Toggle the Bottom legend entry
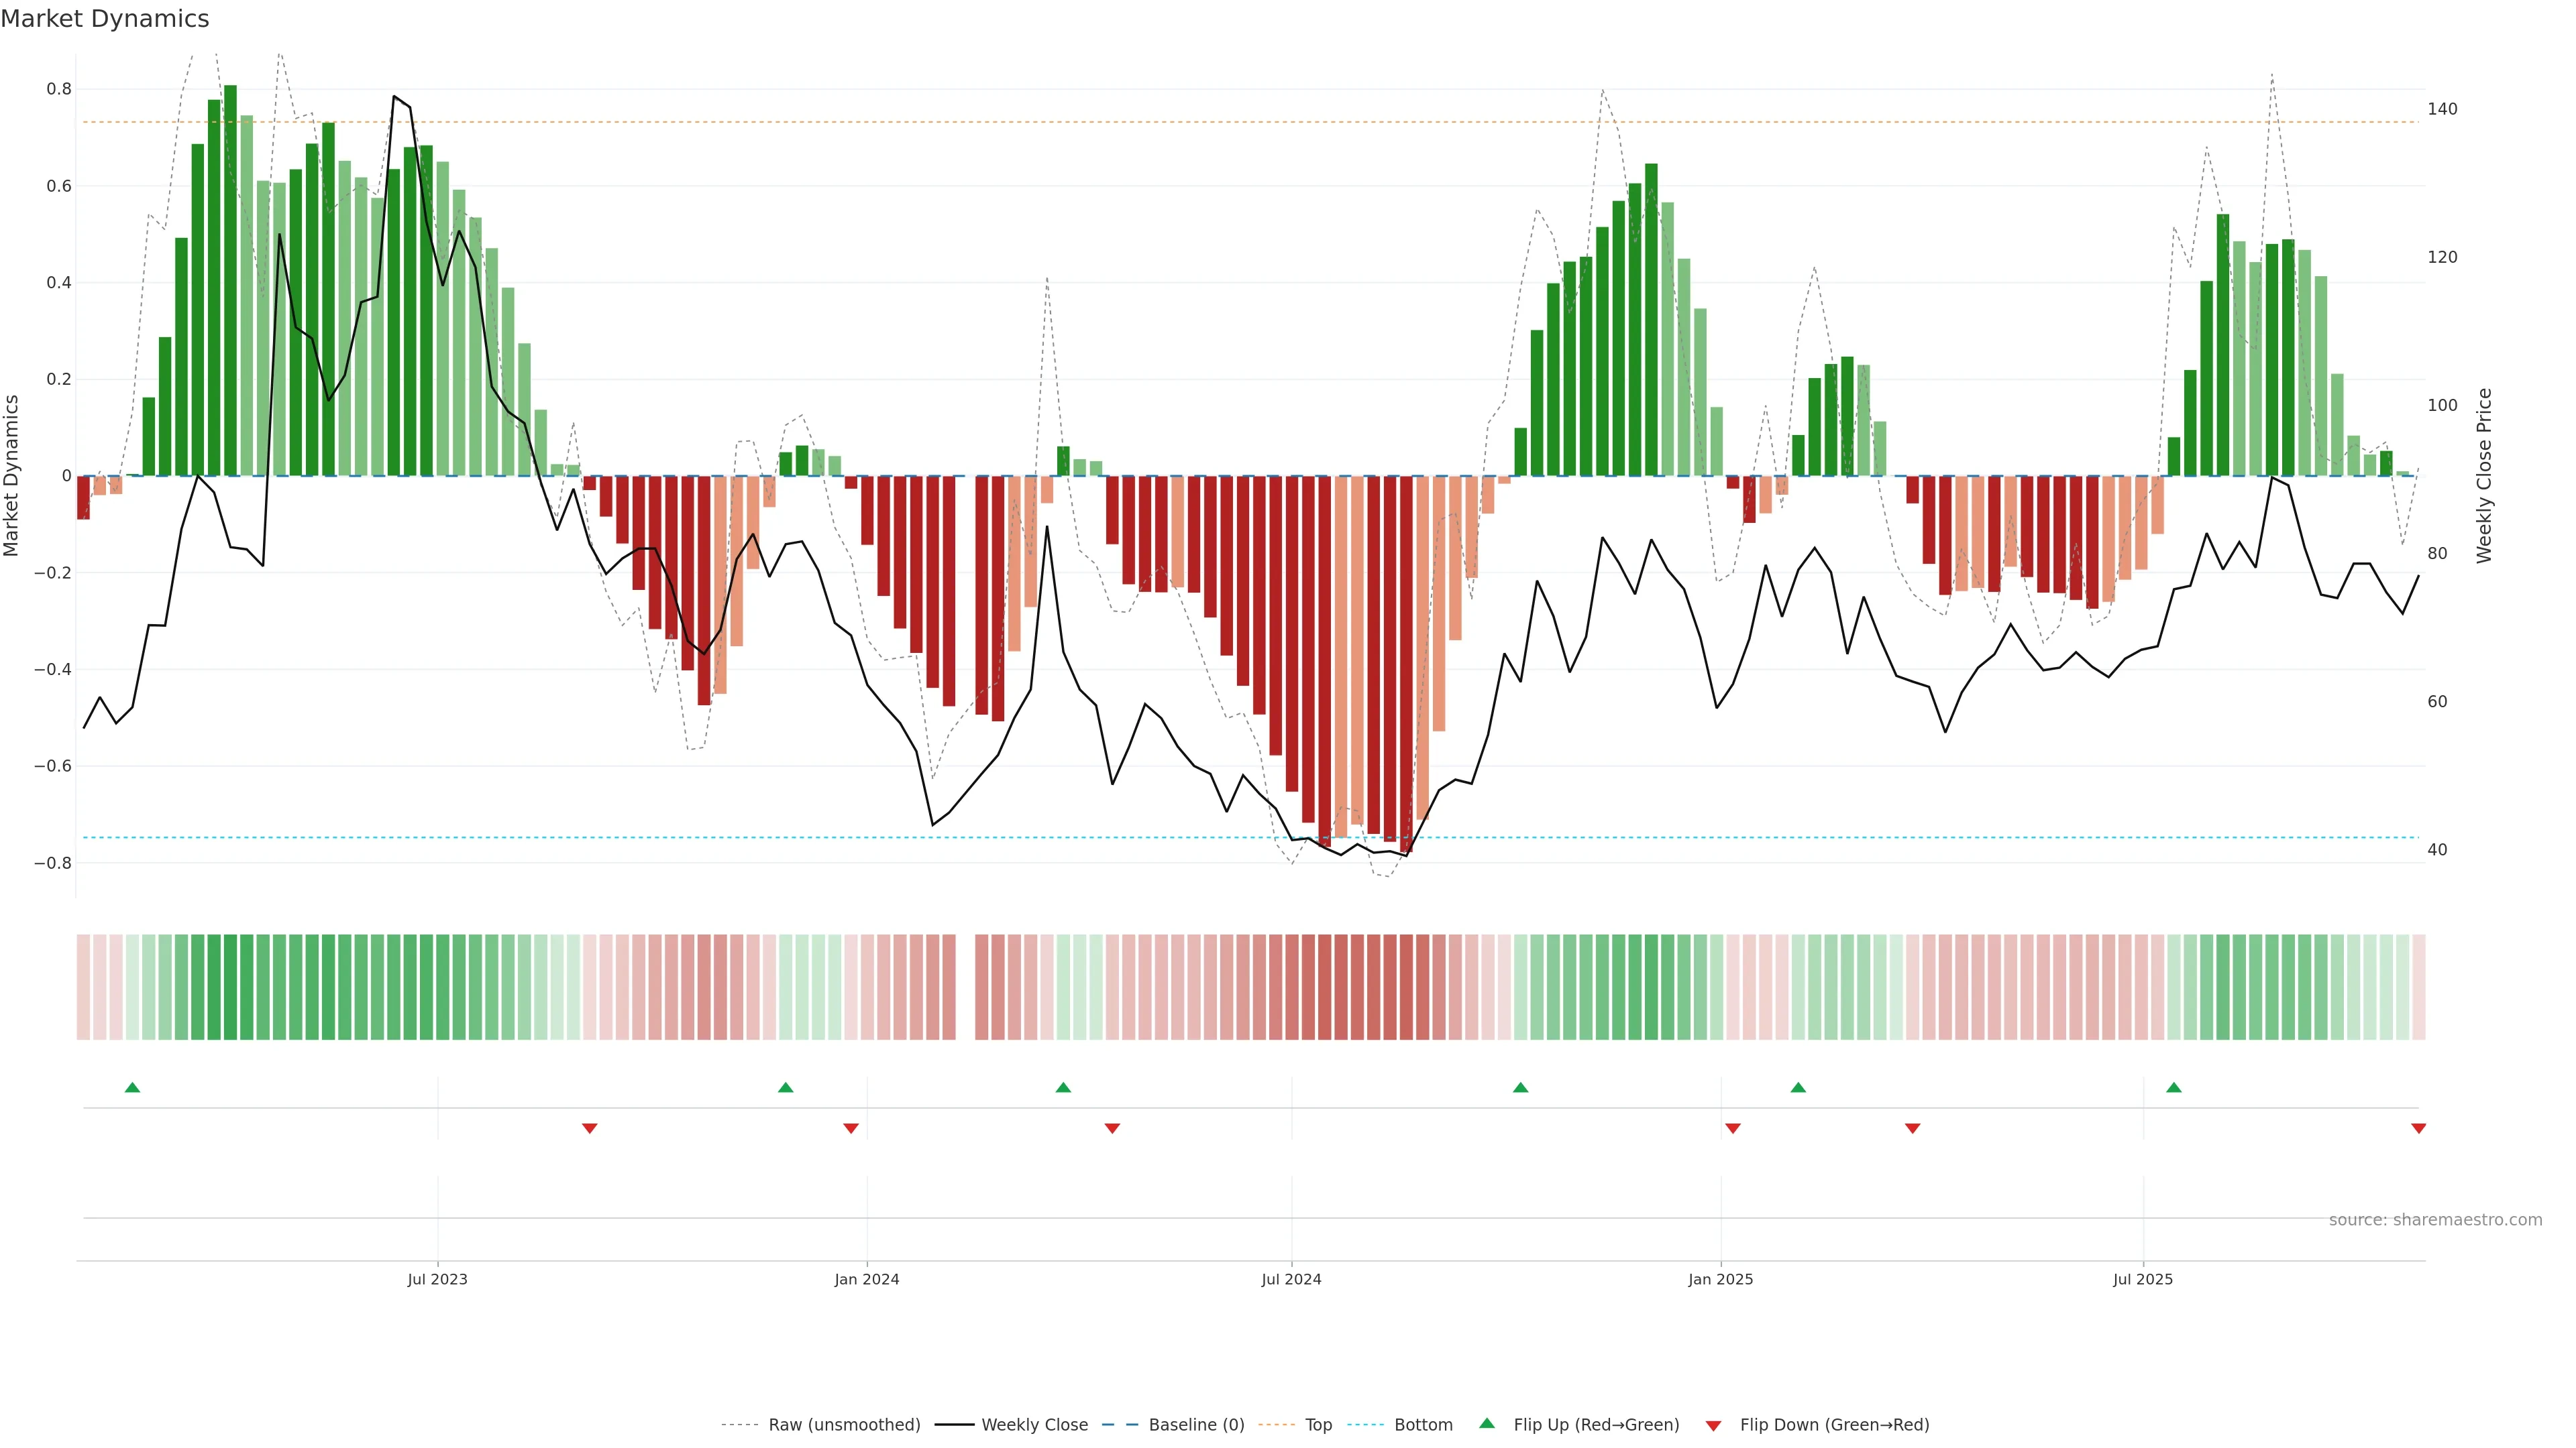 coord(1423,1425)
